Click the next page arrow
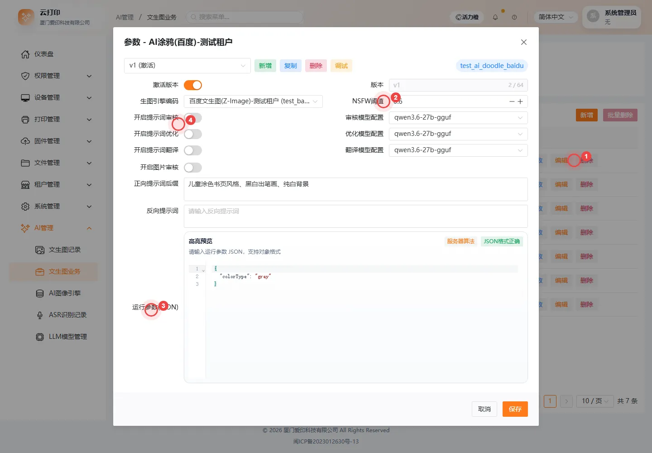652x453 pixels. pos(566,401)
